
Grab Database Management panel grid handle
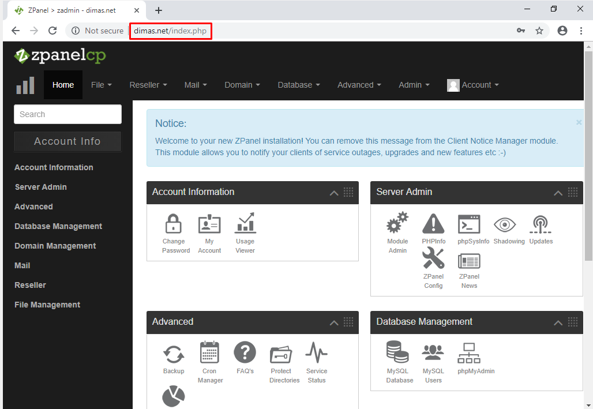pos(573,322)
